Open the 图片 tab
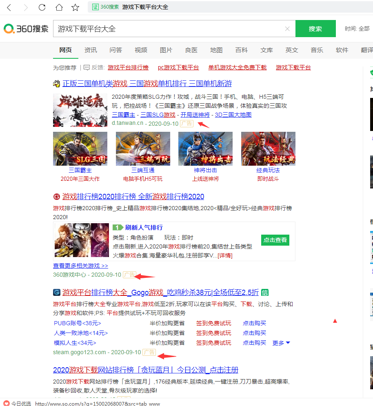Image resolution: width=373 pixels, height=406 pixels. click(x=166, y=50)
